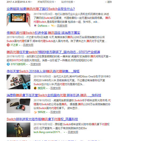Open result 业界脑洞:如果腾讯代理了国行Switch会发生什么?
The height and width of the screenshot is (141, 148).
pos(41,9)
